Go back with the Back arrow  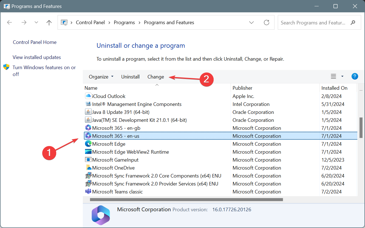(x=10, y=22)
